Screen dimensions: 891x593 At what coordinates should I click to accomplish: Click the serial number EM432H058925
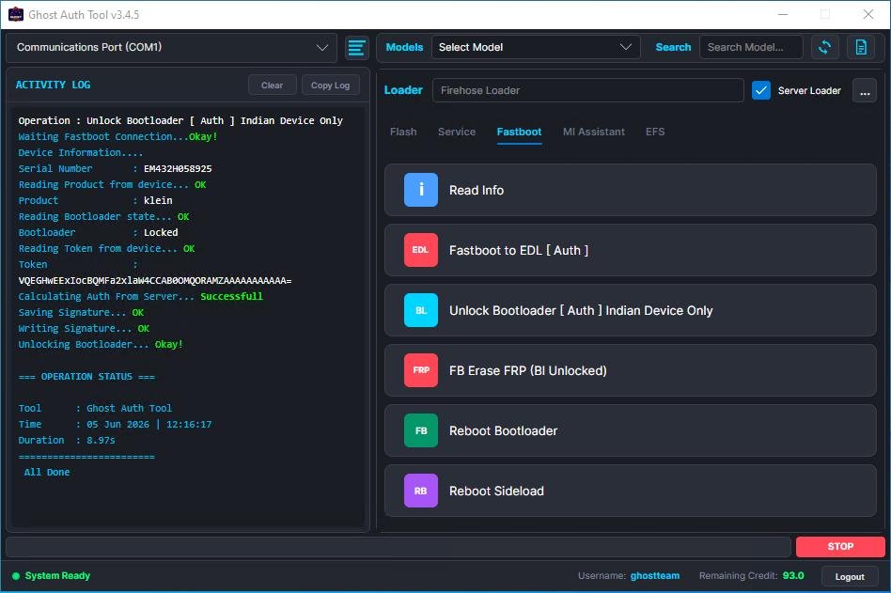[178, 169]
